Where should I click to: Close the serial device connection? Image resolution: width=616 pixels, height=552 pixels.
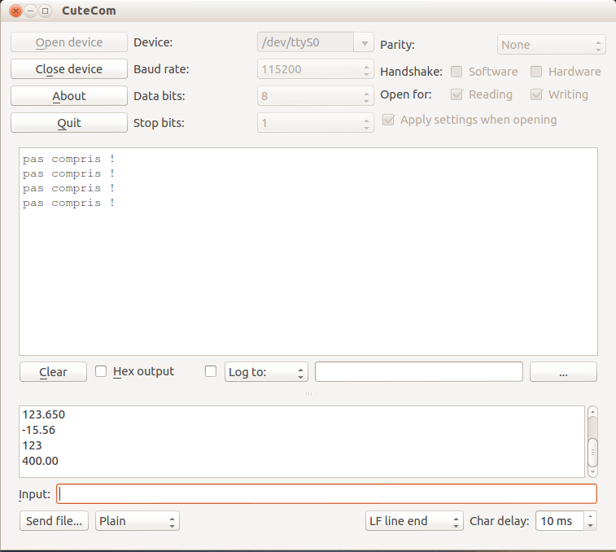coord(69,69)
